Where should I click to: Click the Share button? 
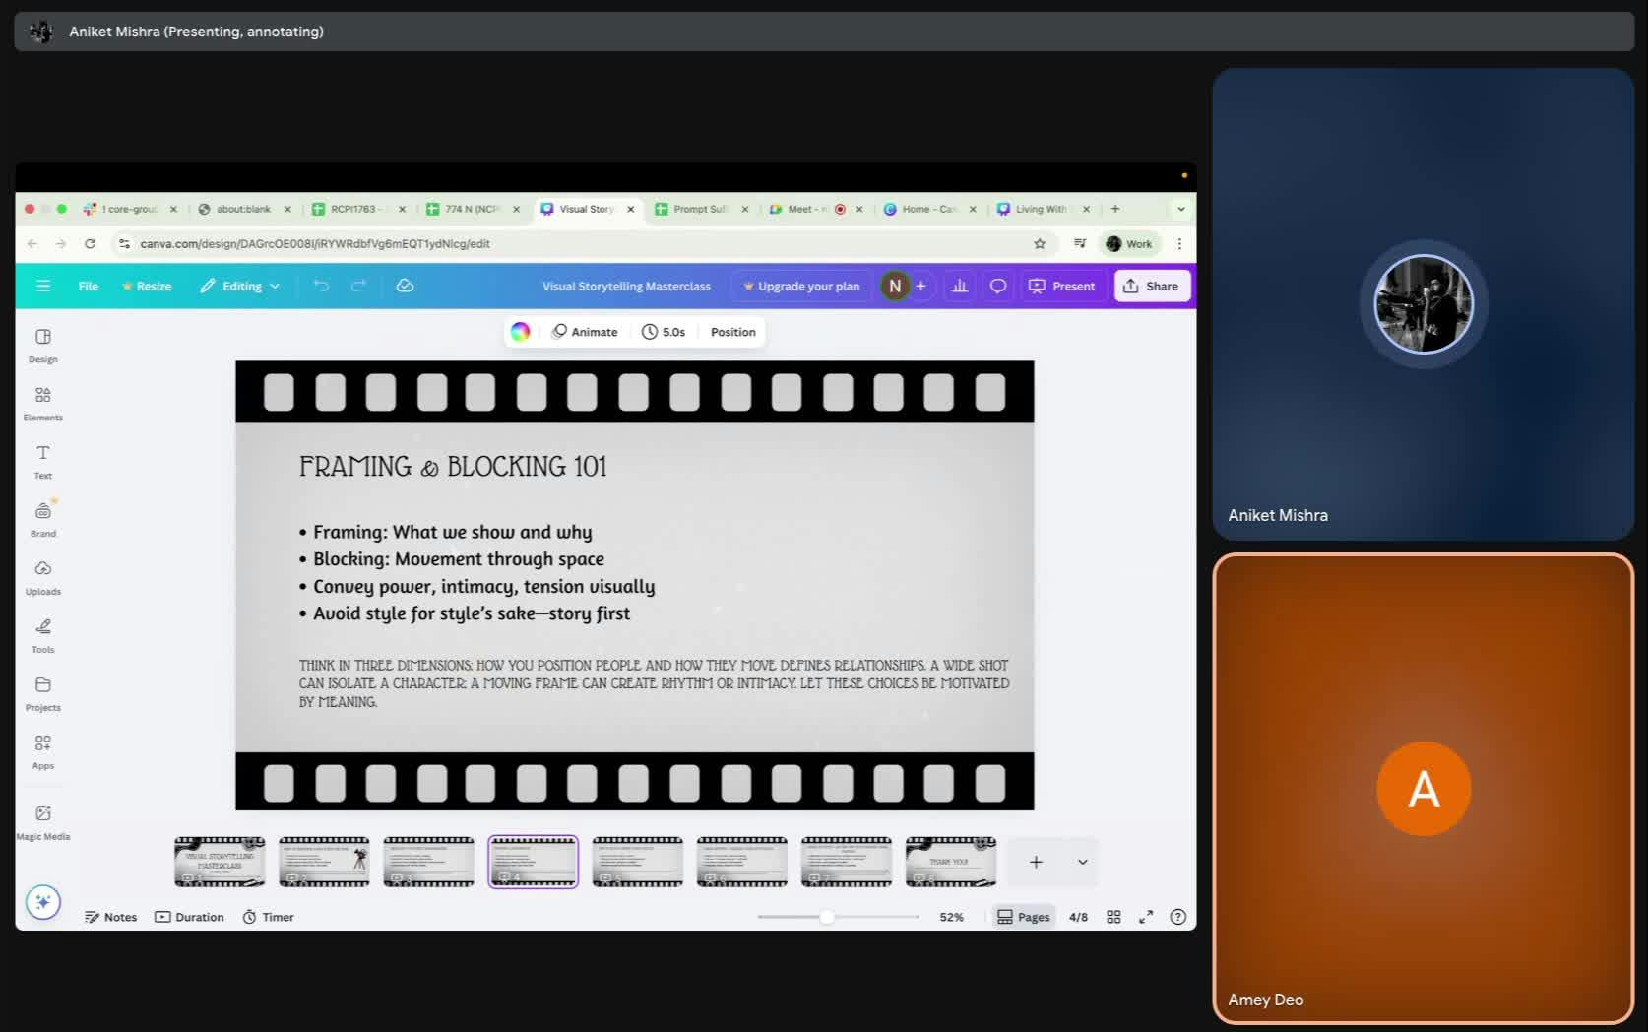(1151, 286)
